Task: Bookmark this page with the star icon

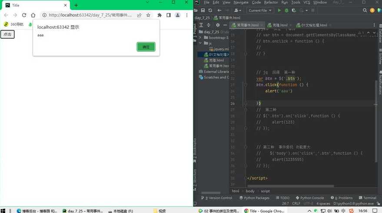Action: pyautogui.click(x=148, y=15)
